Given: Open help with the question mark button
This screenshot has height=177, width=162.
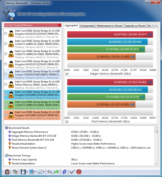Looking at the screenshot, I should [148, 2].
